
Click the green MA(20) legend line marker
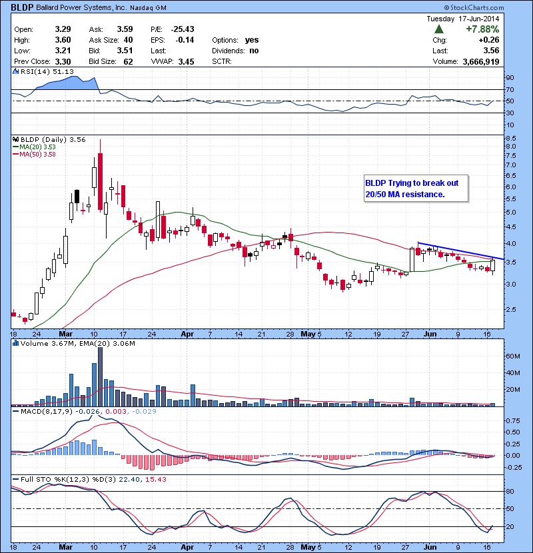[x=15, y=147]
